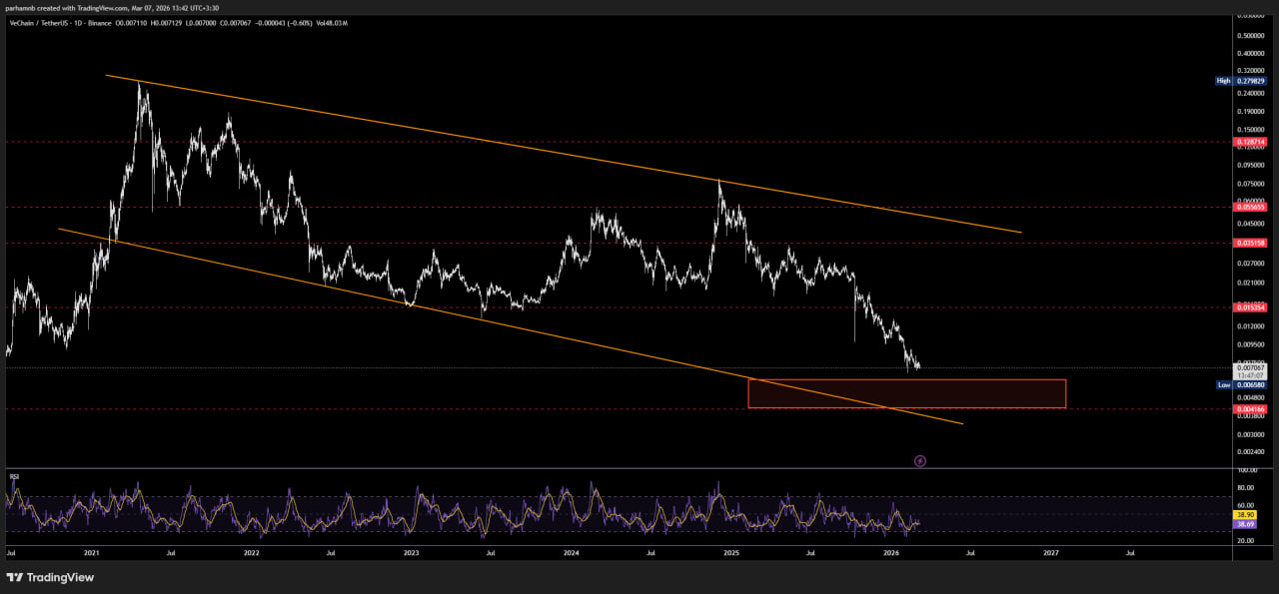Click the RSI indicator label
The height and width of the screenshot is (594, 1279).
15,477
